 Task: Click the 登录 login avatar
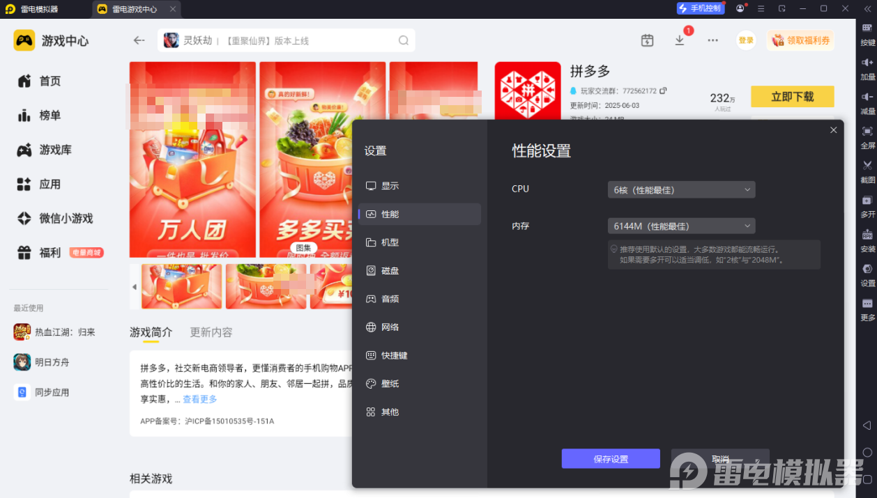pyautogui.click(x=746, y=40)
